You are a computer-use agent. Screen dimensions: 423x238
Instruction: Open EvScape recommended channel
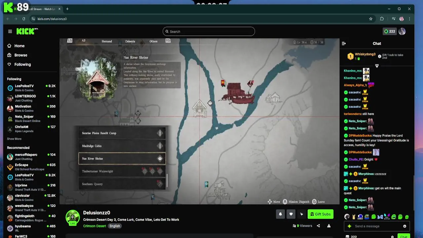click(x=31, y=167)
